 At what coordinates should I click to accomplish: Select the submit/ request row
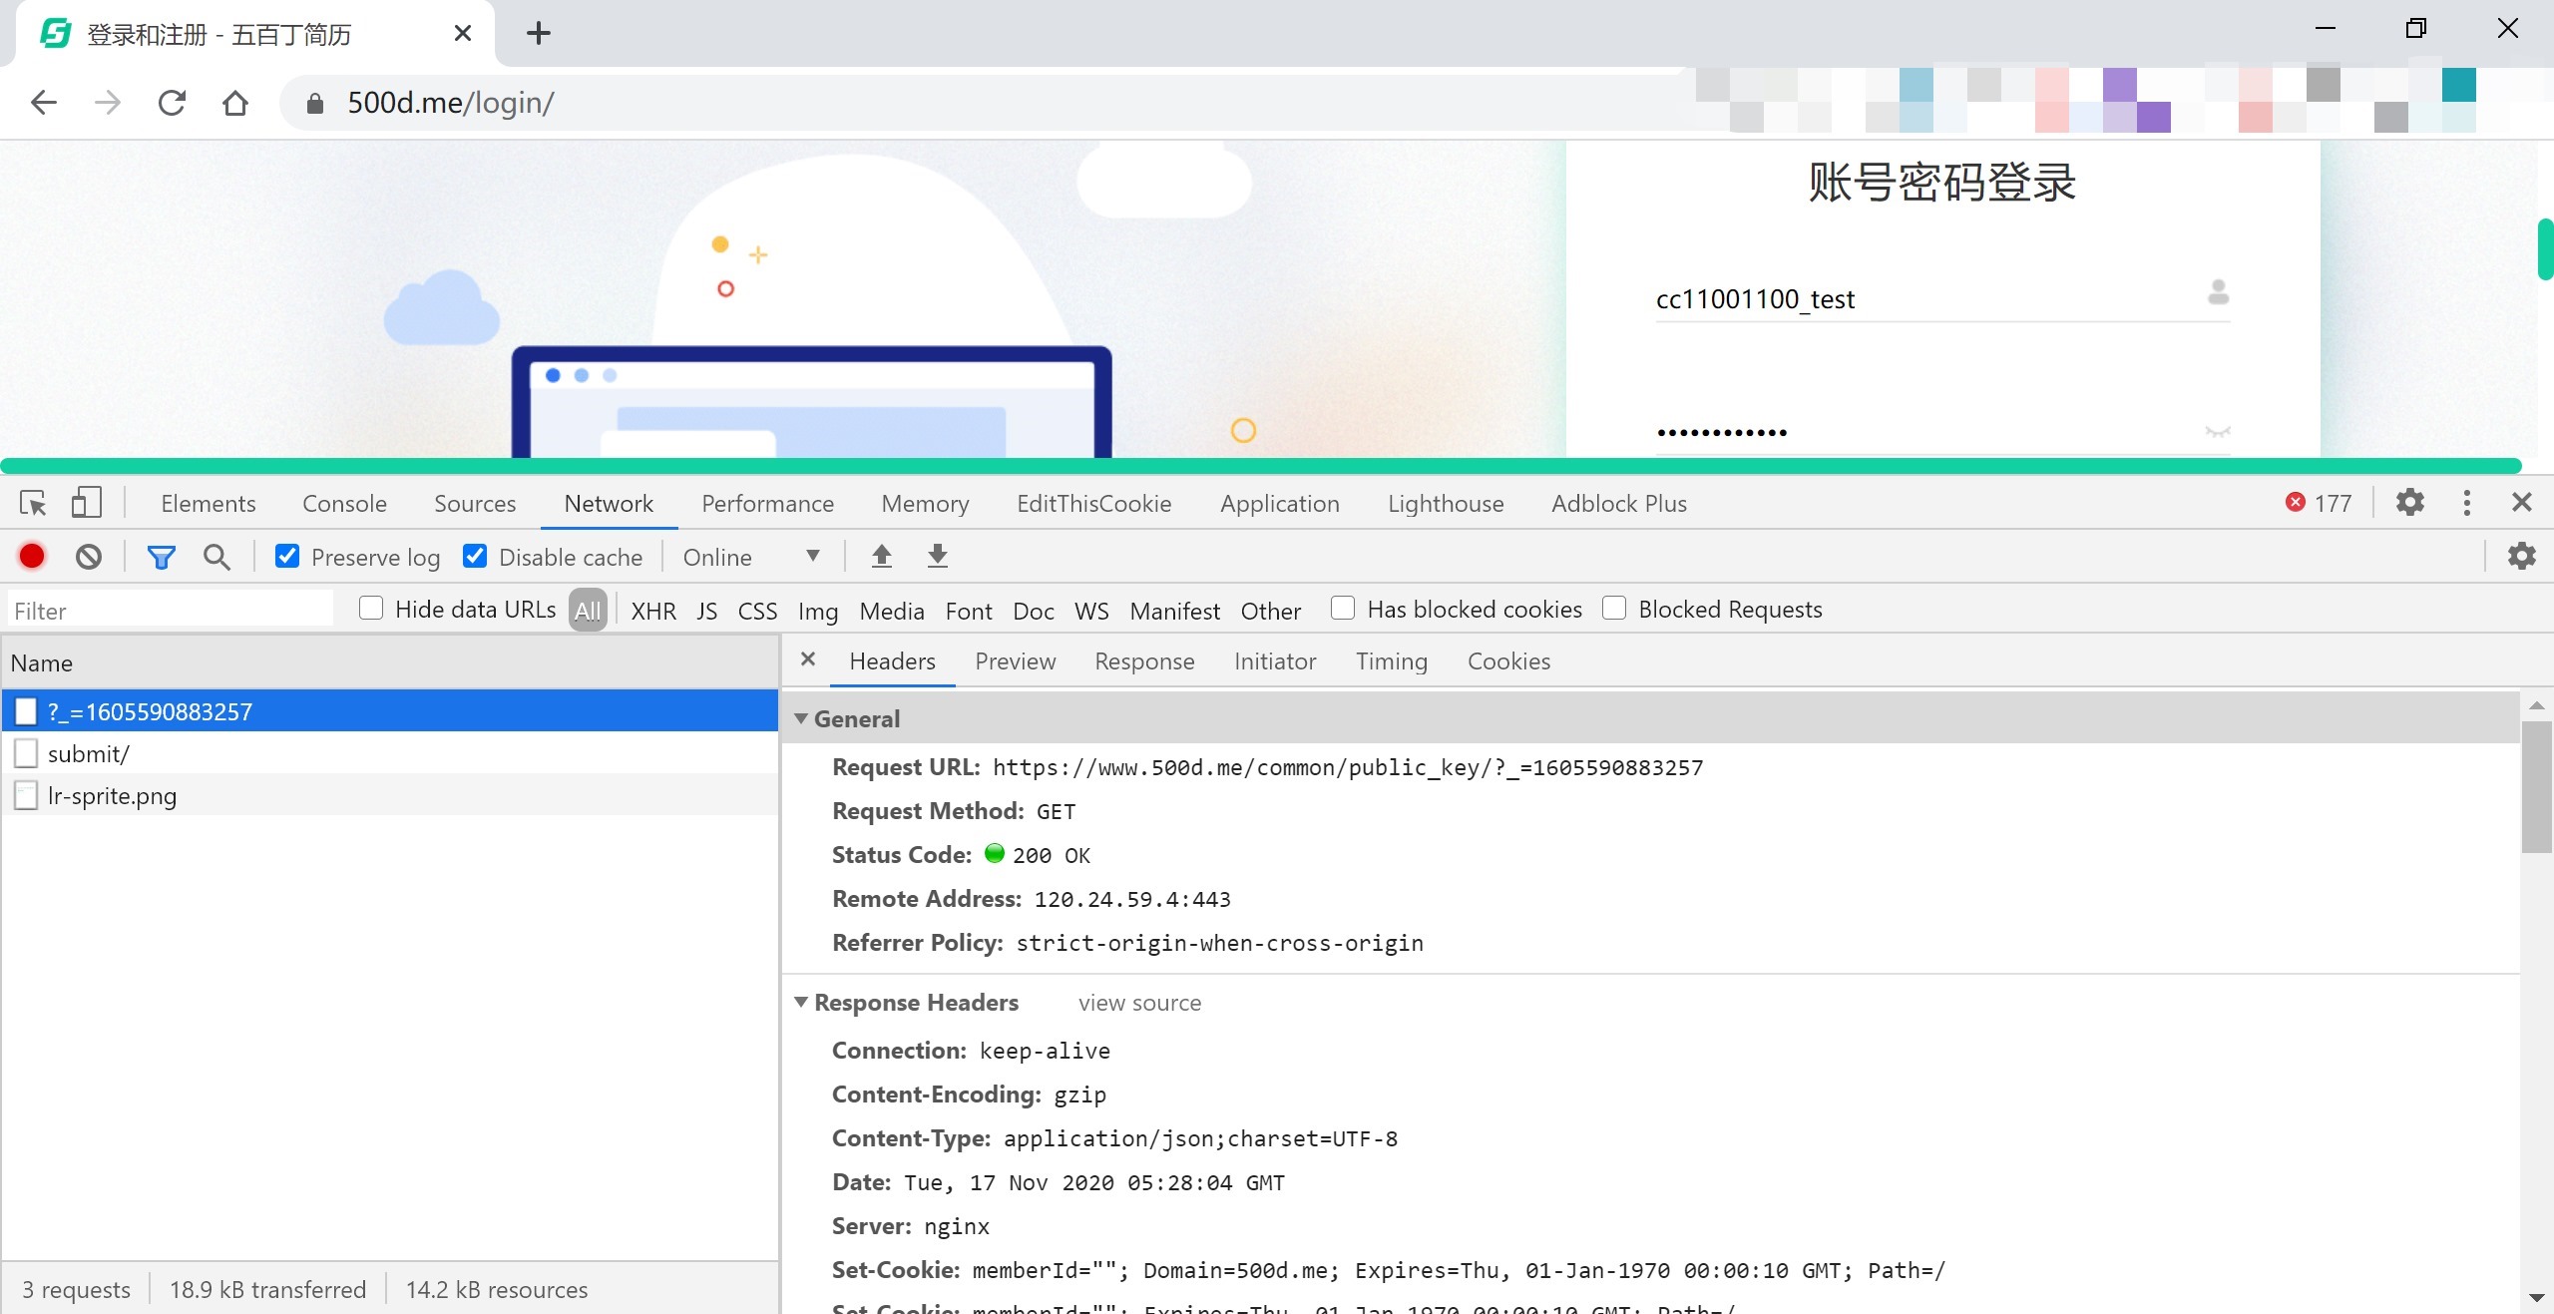(390, 753)
